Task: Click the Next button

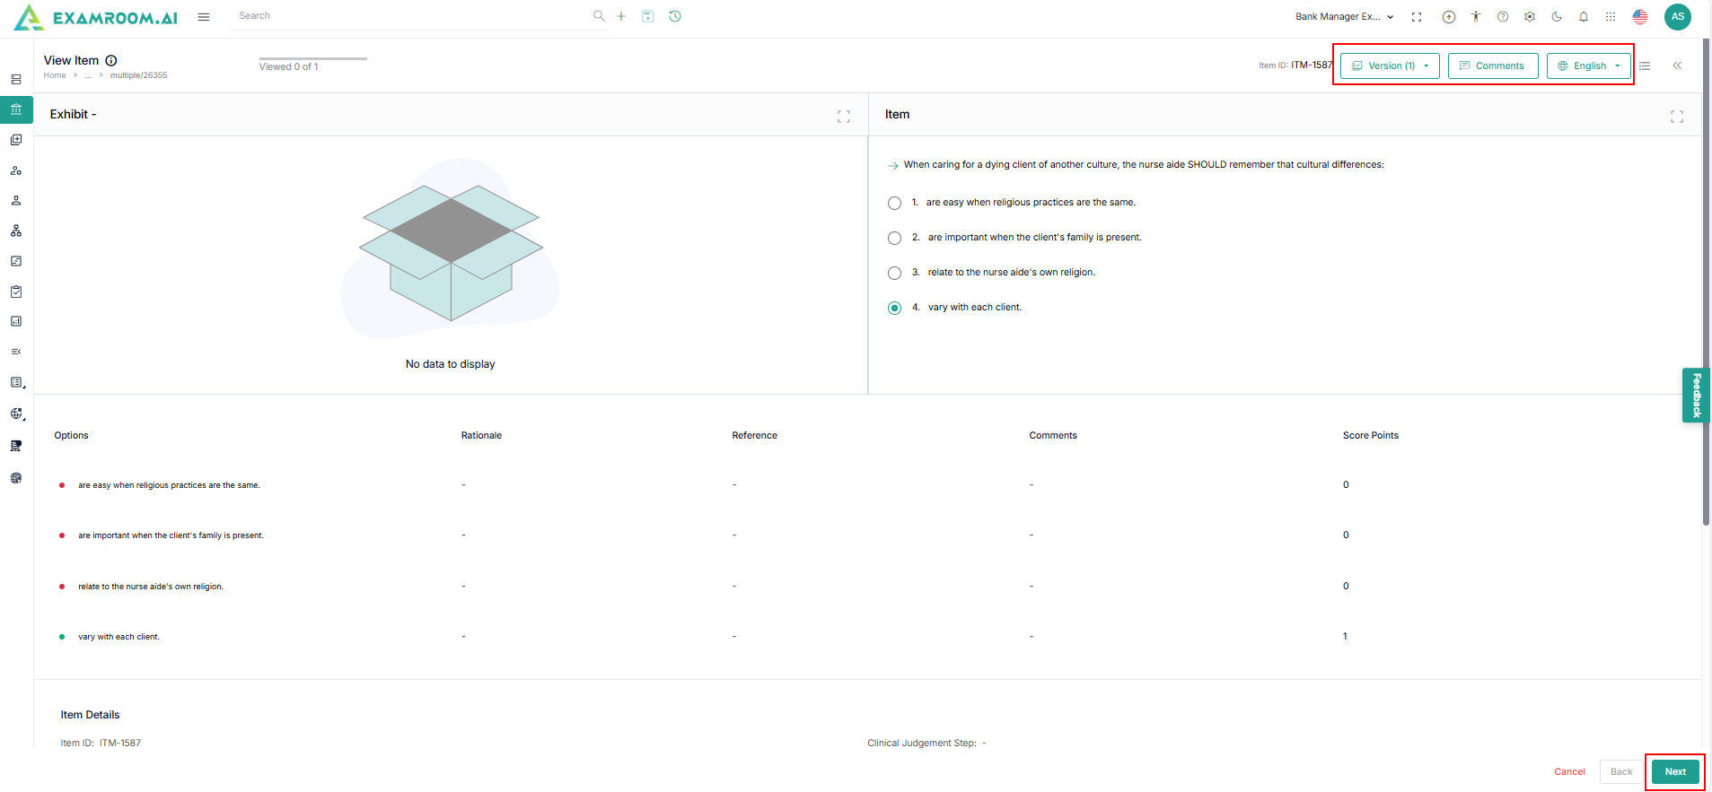Action: click(x=1674, y=771)
